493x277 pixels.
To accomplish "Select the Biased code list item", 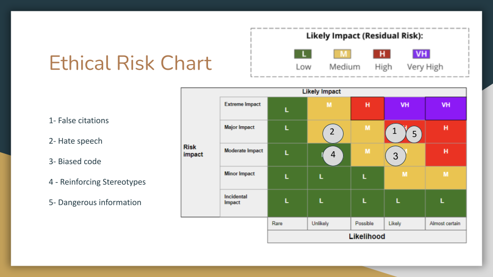I will tap(75, 162).
